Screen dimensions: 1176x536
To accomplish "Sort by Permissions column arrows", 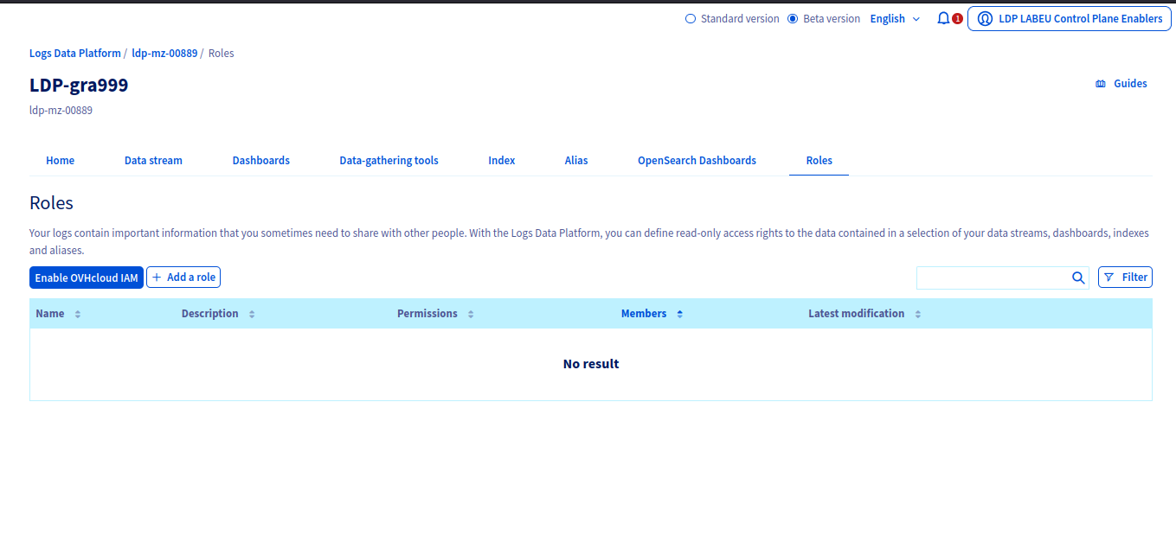I will [471, 315].
